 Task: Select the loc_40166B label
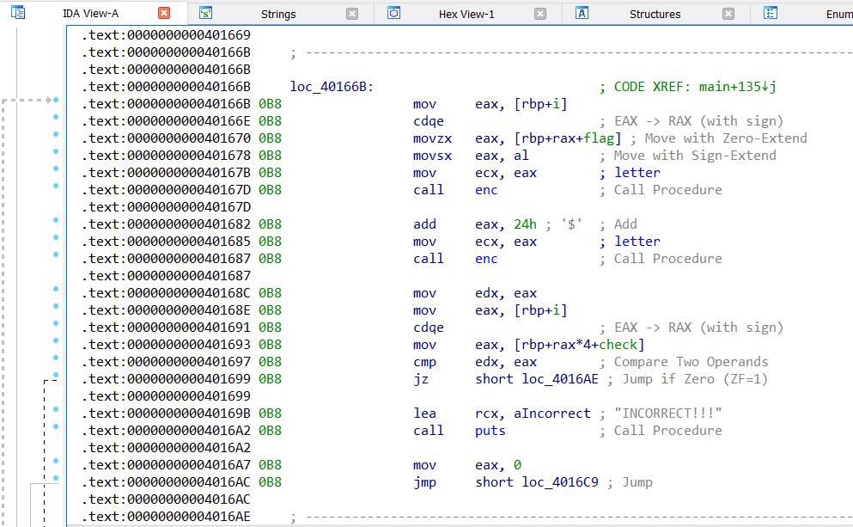coord(332,87)
